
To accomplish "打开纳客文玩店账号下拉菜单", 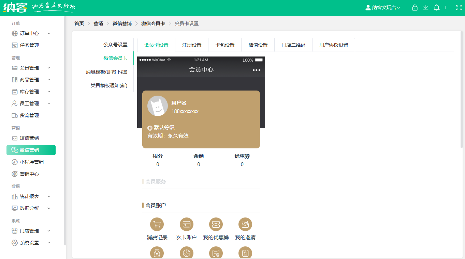I will (x=382, y=7).
